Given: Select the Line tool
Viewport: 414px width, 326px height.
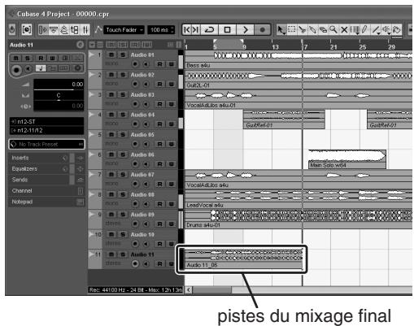Looking at the screenshot, I should pyautogui.click(x=376, y=29).
